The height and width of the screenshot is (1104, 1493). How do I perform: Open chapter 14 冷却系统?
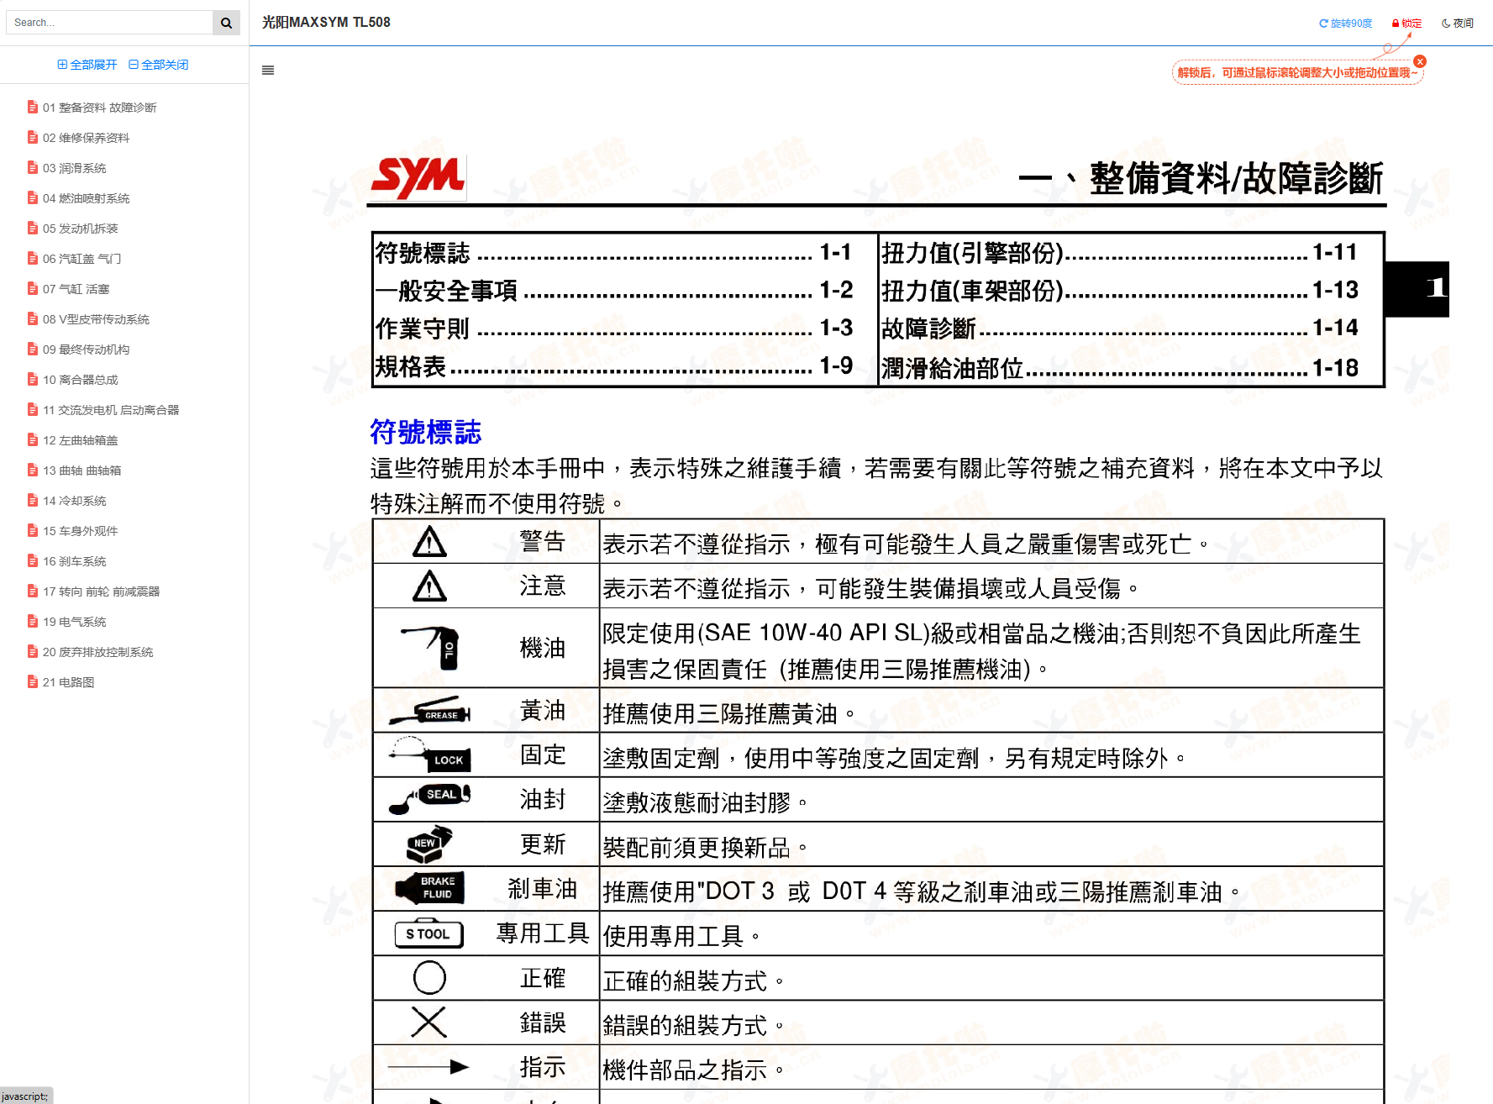[x=75, y=501]
